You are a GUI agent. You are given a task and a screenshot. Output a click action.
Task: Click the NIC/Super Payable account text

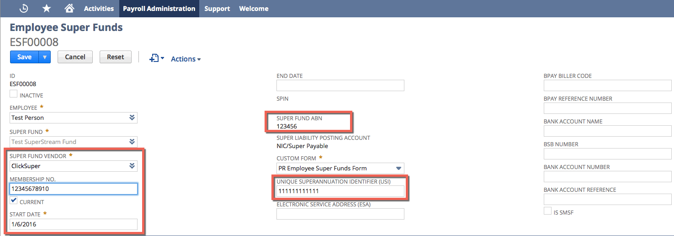(302, 146)
